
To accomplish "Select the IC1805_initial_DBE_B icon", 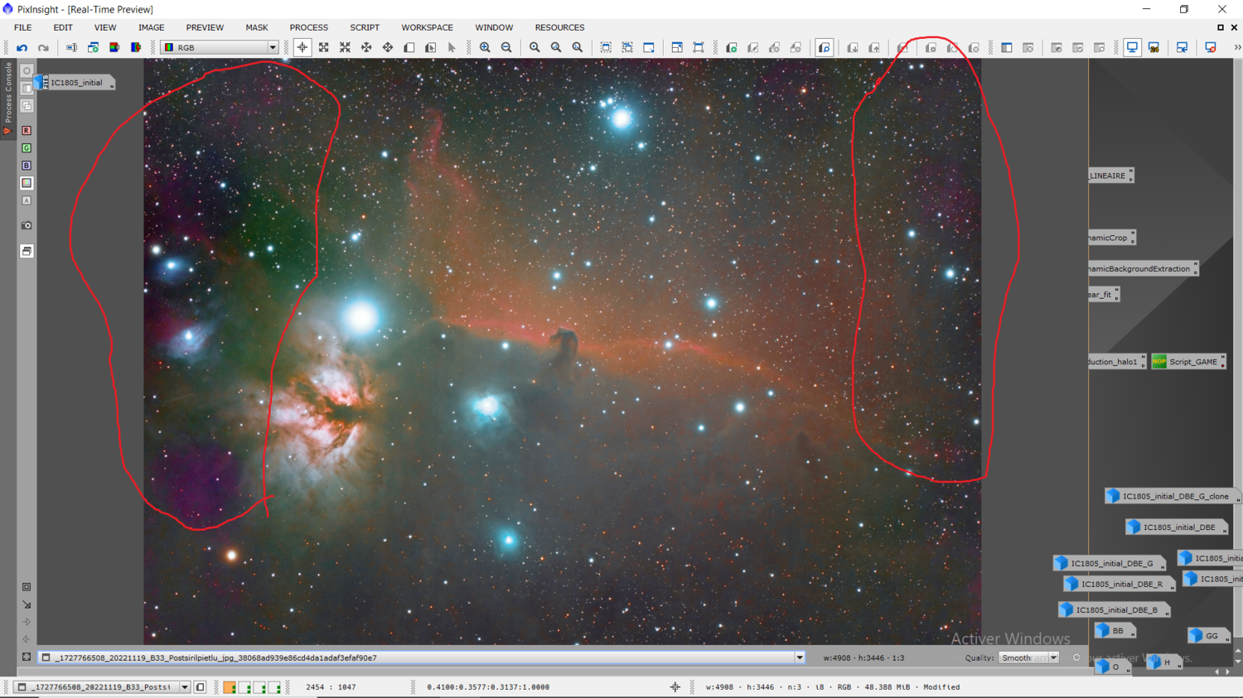I will click(1114, 609).
